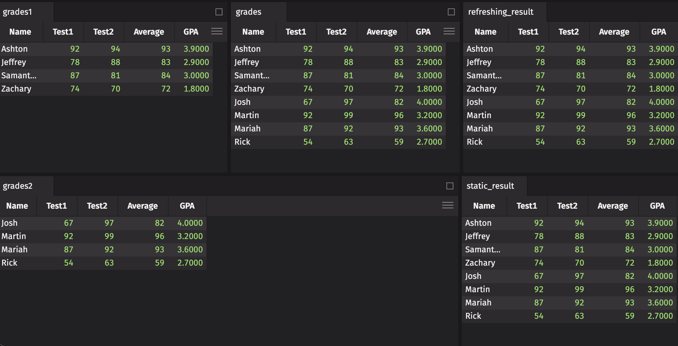Viewport: 678px width, 346px height.
Task: Select Martin's Test2 score in grades table
Action: [x=348, y=115]
